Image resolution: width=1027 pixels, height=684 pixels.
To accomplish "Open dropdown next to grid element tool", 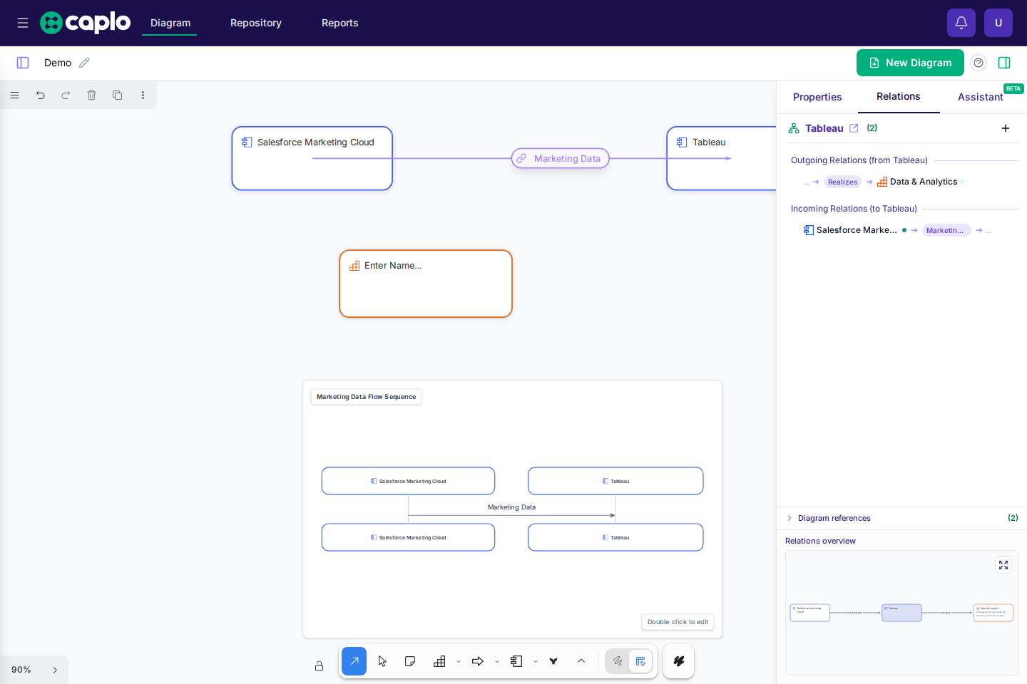I will [x=459, y=662].
